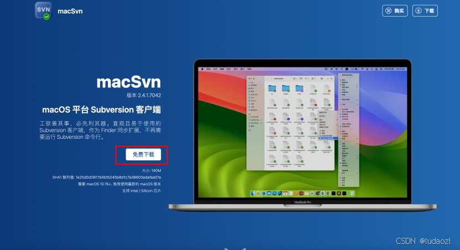The image size is (460, 250).
Task: Click the description paragraph starting 工欲善其事
Action: pyautogui.click(x=100, y=130)
